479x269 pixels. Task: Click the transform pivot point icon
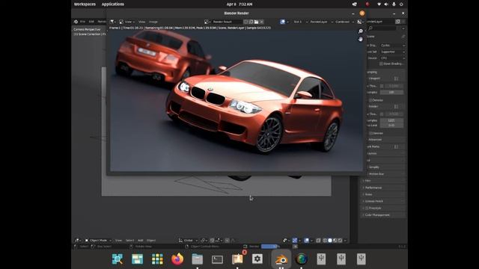point(203,241)
